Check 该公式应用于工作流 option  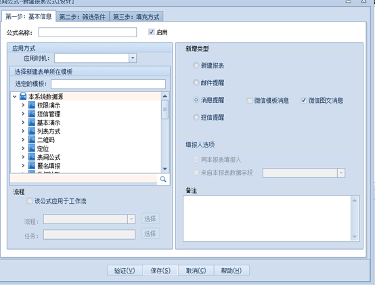point(29,200)
